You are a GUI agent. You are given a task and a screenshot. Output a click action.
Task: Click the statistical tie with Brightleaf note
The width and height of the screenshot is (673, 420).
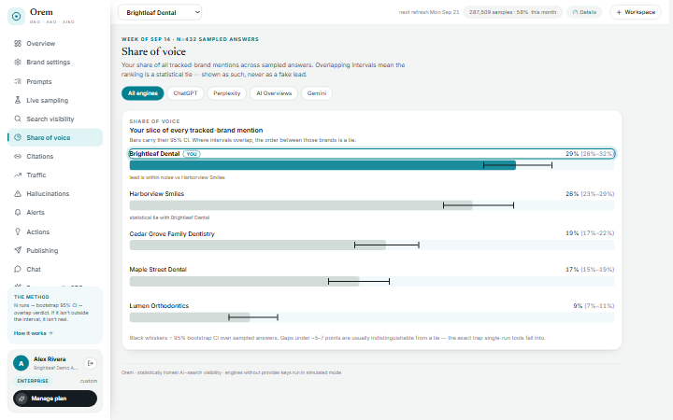pos(169,217)
